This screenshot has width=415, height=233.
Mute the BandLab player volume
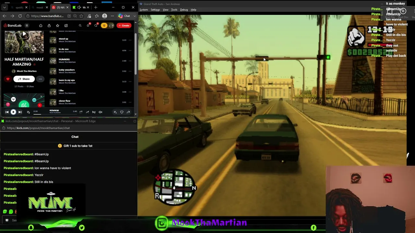pos(100,112)
